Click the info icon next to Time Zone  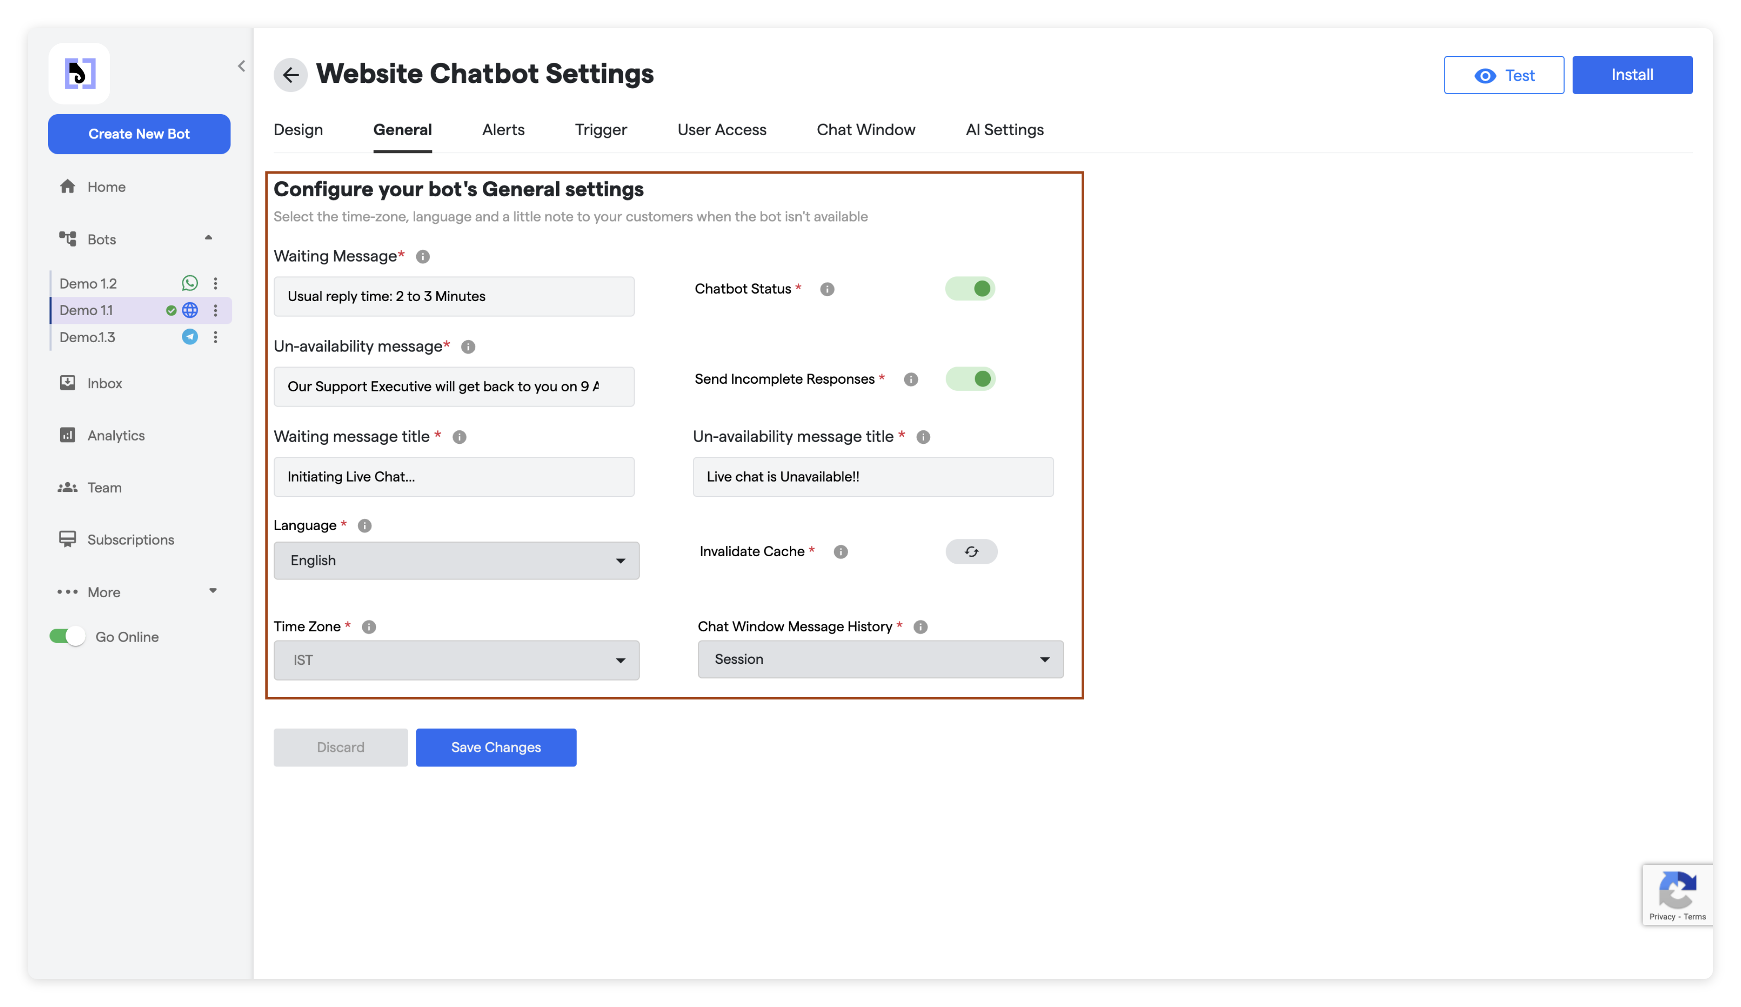(x=369, y=627)
